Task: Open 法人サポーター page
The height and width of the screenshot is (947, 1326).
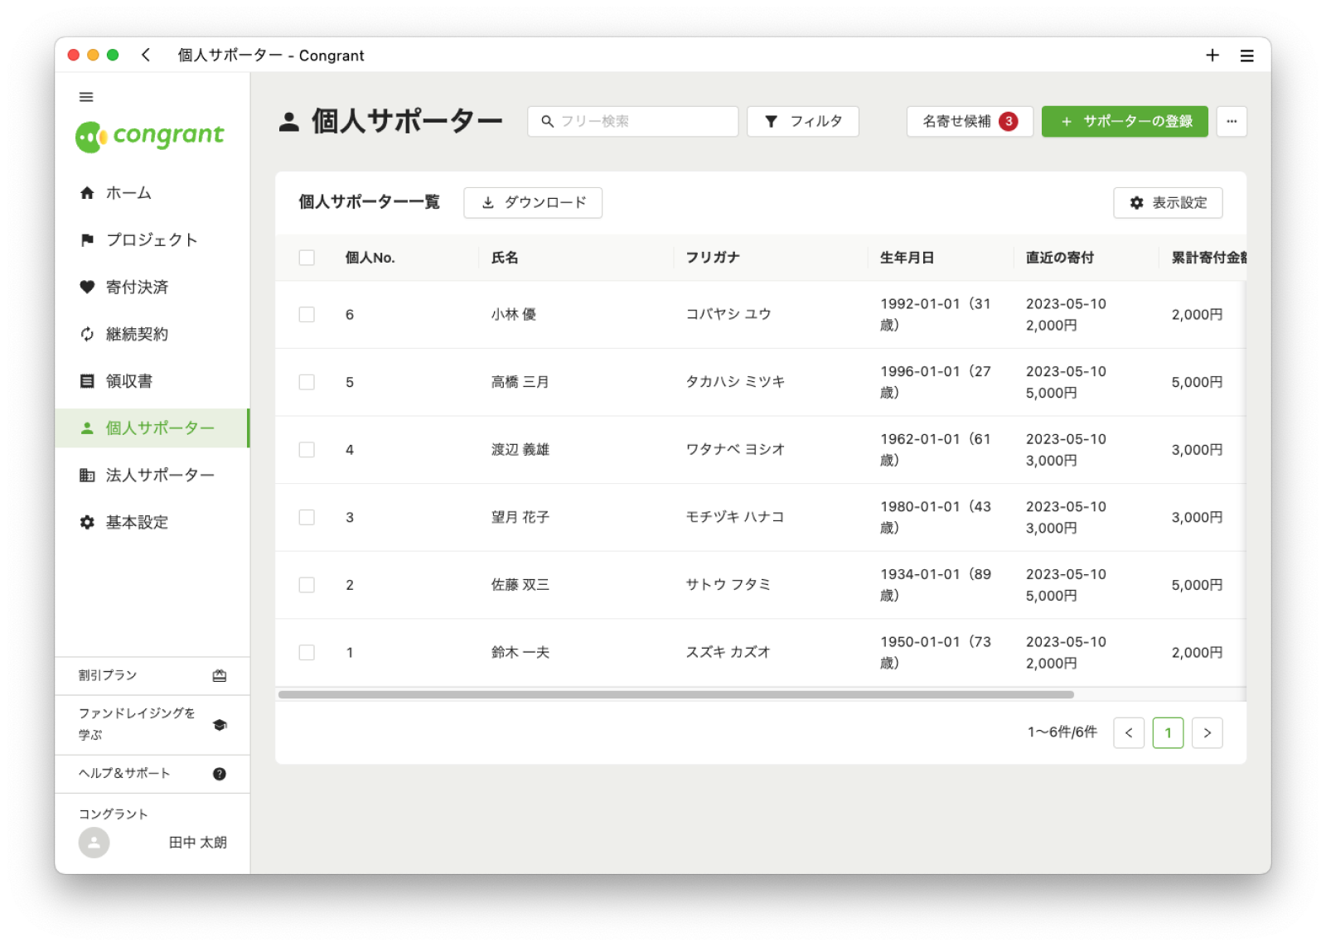Action: point(152,476)
